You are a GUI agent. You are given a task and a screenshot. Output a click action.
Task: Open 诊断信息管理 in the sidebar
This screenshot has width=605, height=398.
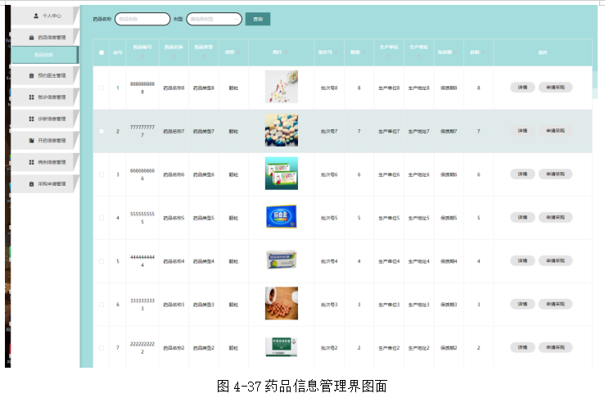tap(44, 119)
